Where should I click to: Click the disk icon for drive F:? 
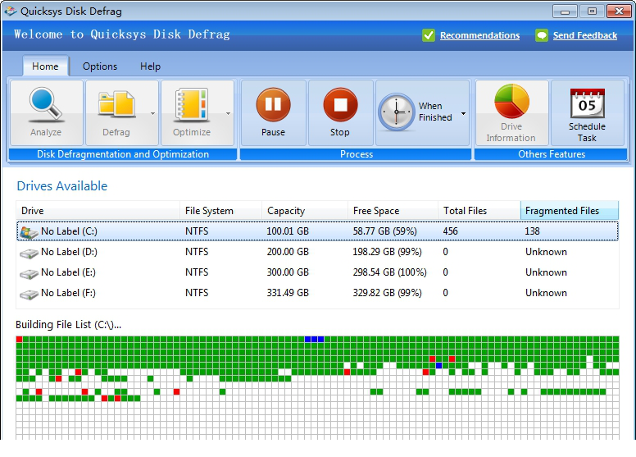coord(29,295)
